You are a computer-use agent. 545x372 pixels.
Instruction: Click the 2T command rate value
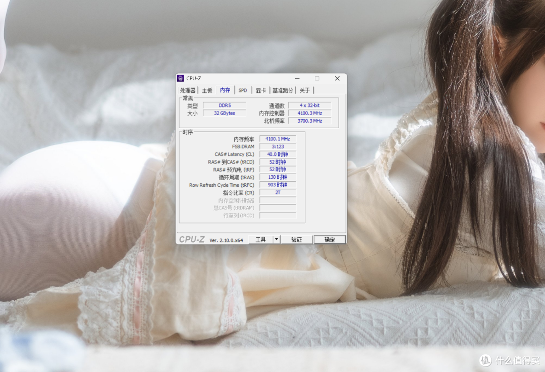pyautogui.click(x=278, y=192)
